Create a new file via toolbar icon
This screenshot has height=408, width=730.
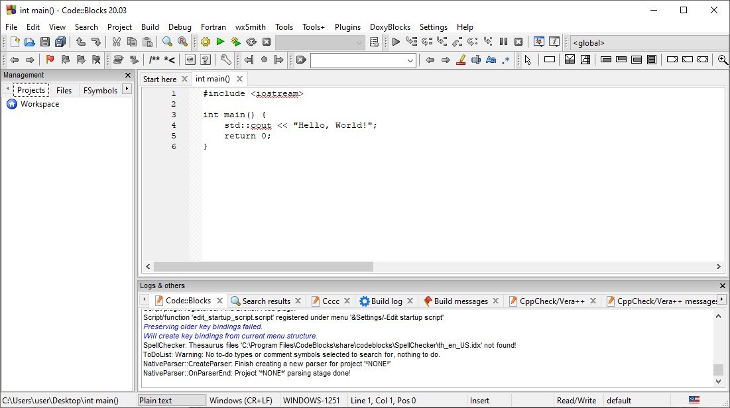15,42
